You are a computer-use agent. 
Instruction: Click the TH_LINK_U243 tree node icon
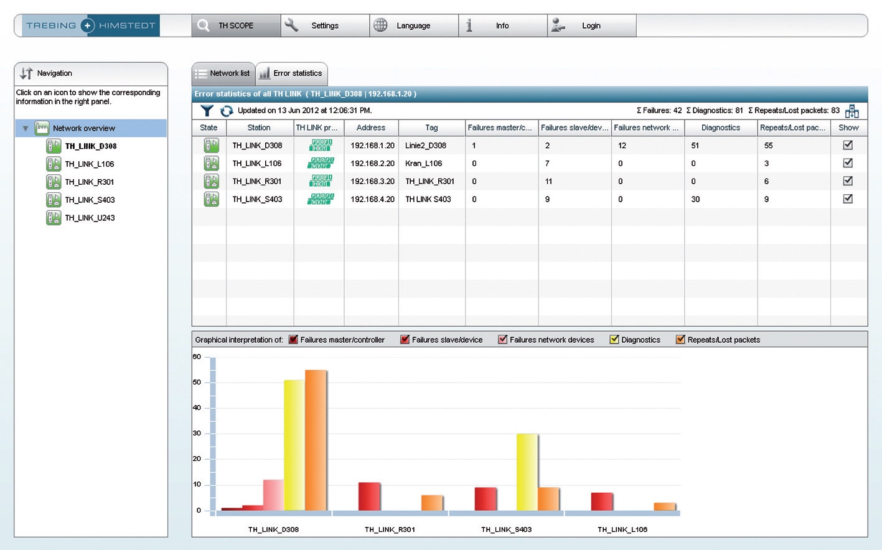click(54, 218)
